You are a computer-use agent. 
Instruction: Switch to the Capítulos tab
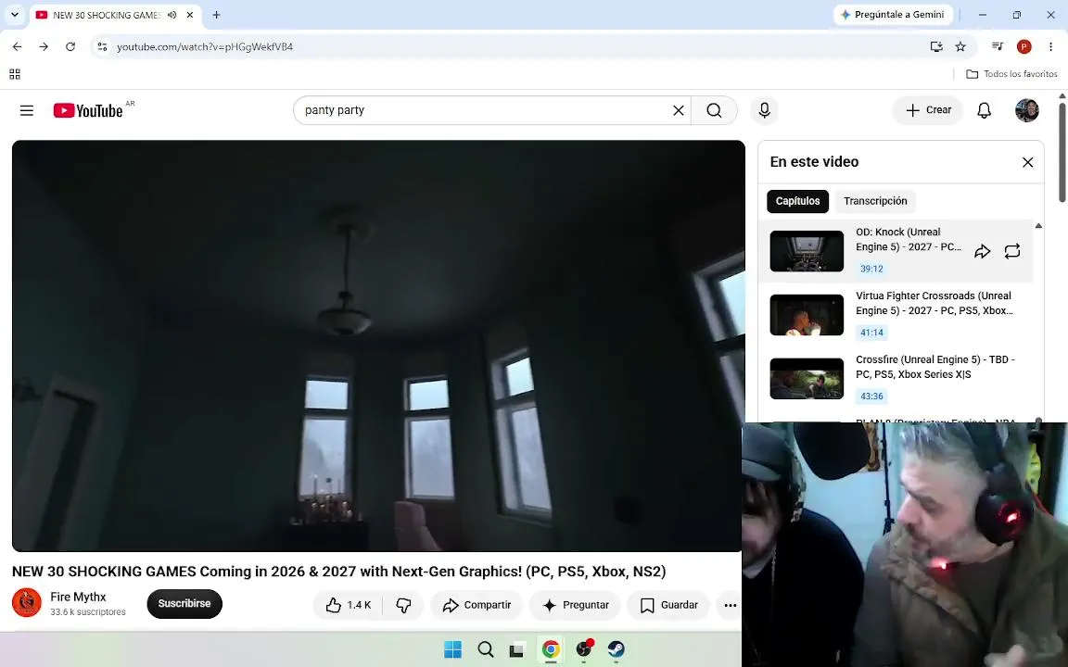point(797,201)
